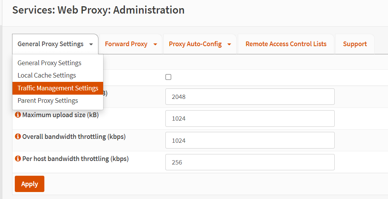
Task: Focus the Maximum upload size input field
Action: pyautogui.click(x=249, y=118)
